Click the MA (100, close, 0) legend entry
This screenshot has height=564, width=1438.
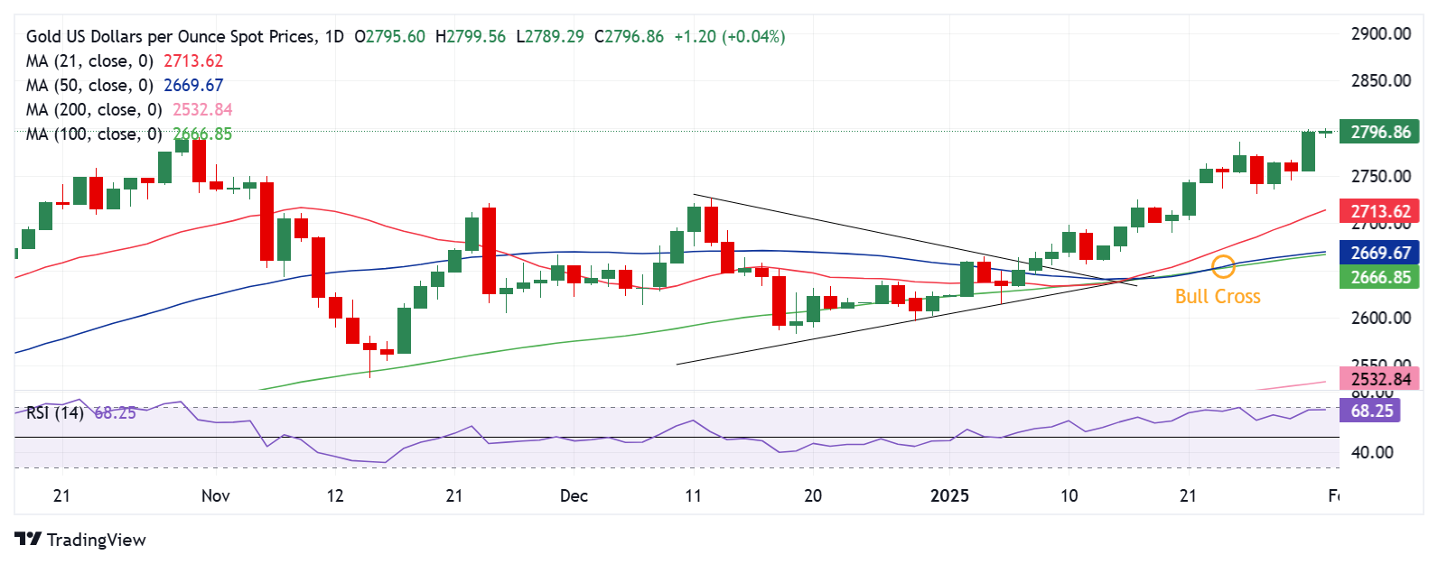point(94,134)
